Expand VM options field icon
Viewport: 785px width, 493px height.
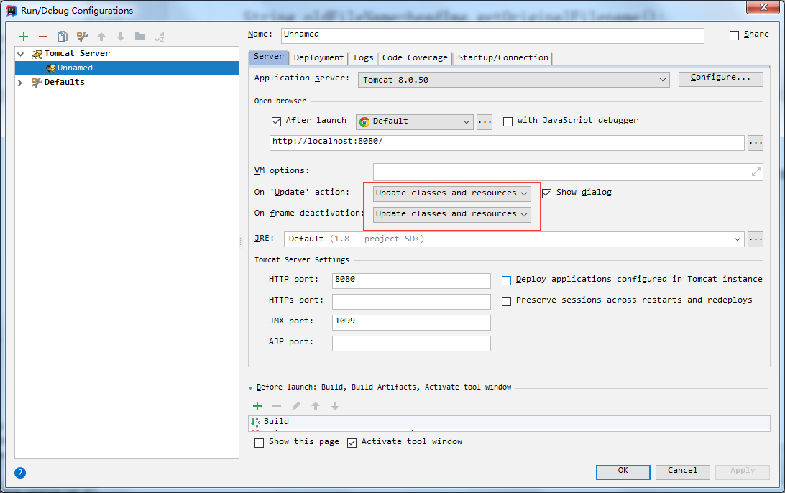click(x=756, y=172)
